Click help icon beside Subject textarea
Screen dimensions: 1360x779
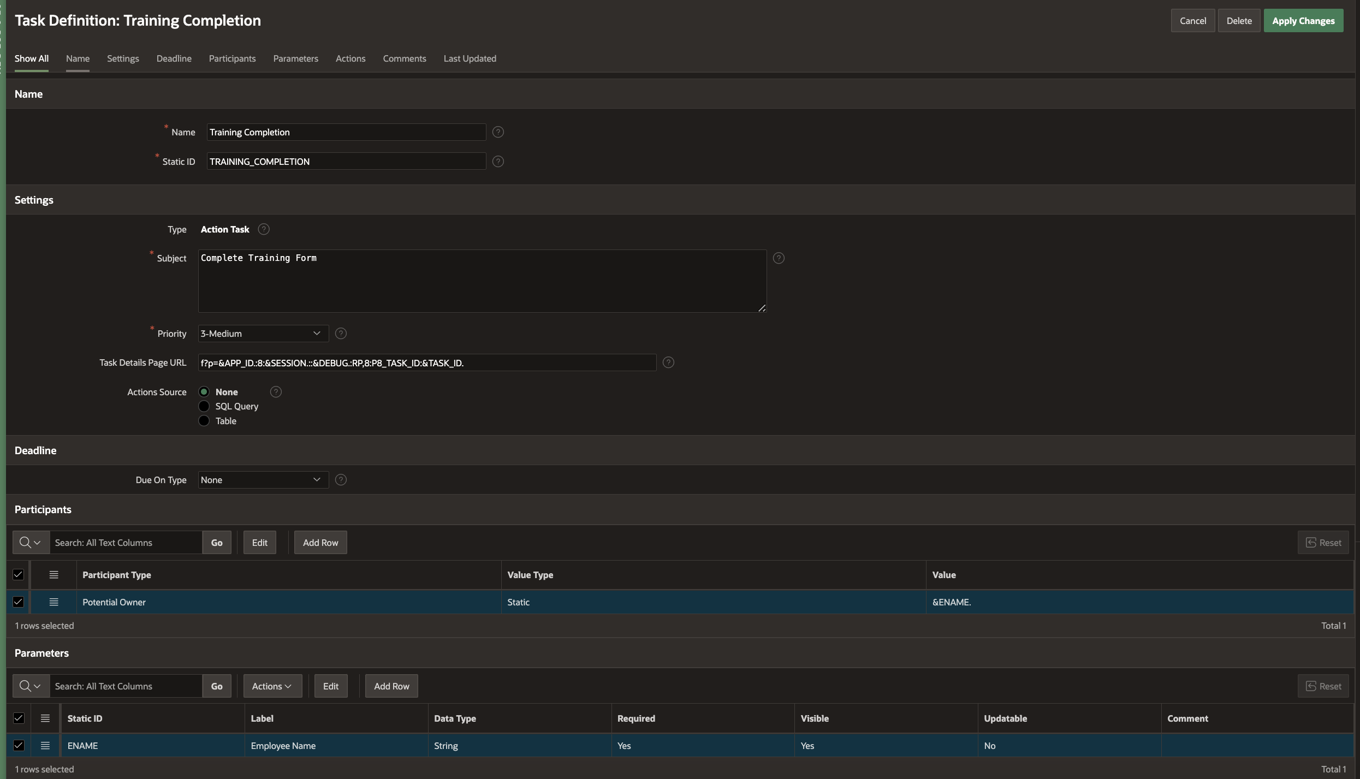(x=779, y=258)
